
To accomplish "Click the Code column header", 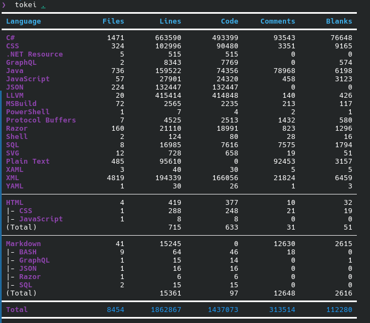I will click(x=230, y=21).
